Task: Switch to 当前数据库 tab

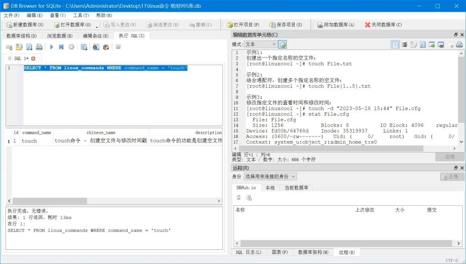Action: (296, 188)
